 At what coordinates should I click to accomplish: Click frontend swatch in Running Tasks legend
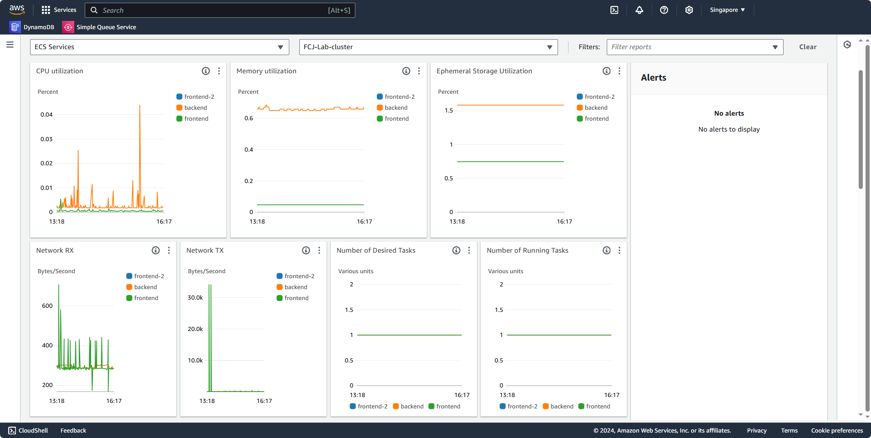(x=581, y=407)
